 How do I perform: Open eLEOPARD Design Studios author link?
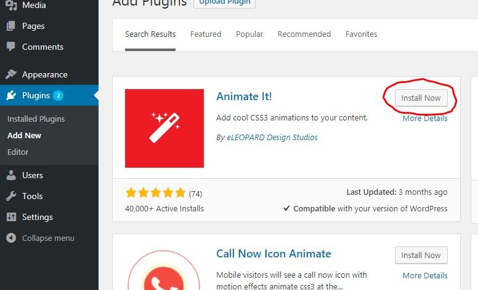tap(272, 138)
